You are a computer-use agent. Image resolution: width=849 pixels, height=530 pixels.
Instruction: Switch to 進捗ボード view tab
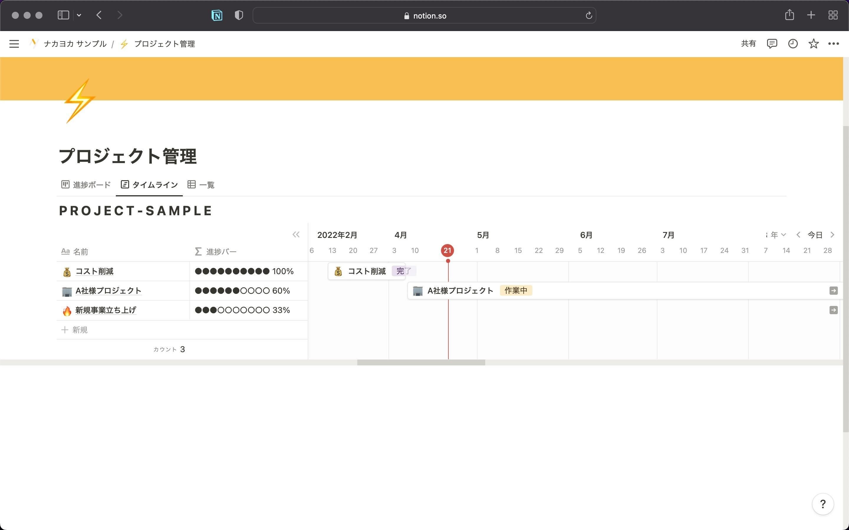point(86,185)
